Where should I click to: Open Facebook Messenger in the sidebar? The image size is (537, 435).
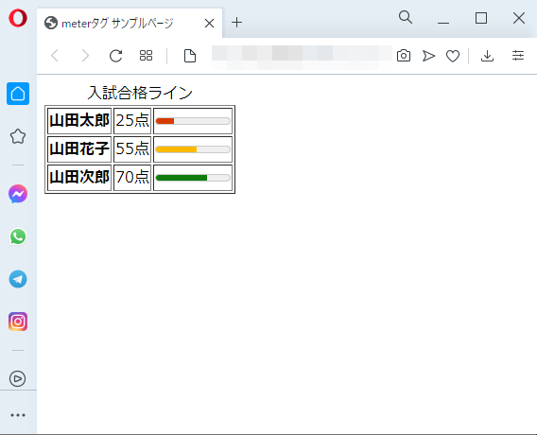[18, 194]
